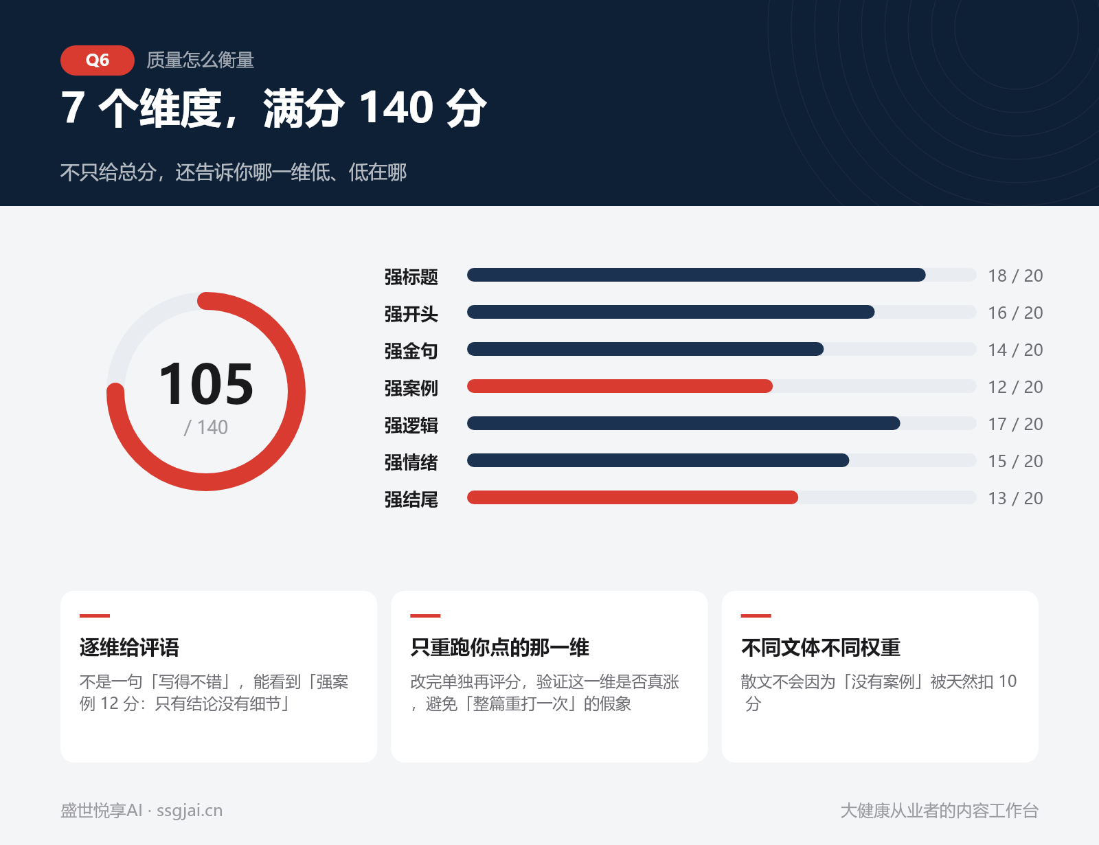Click the red Q6 badge

pos(97,60)
